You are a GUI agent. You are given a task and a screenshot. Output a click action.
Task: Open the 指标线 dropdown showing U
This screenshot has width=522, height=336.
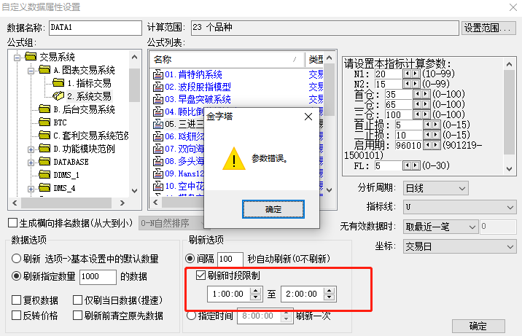tap(459, 207)
